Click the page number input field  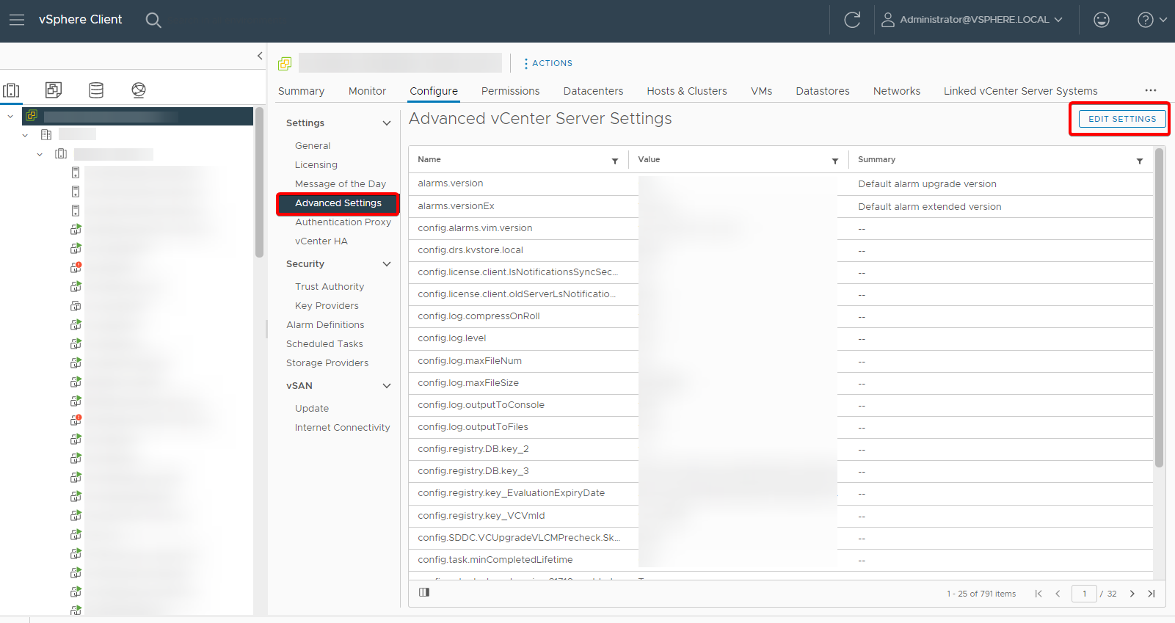(x=1084, y=594)
